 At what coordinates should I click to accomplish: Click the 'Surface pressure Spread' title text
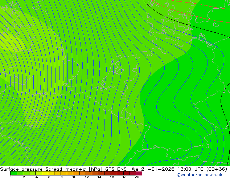[31, 169]
